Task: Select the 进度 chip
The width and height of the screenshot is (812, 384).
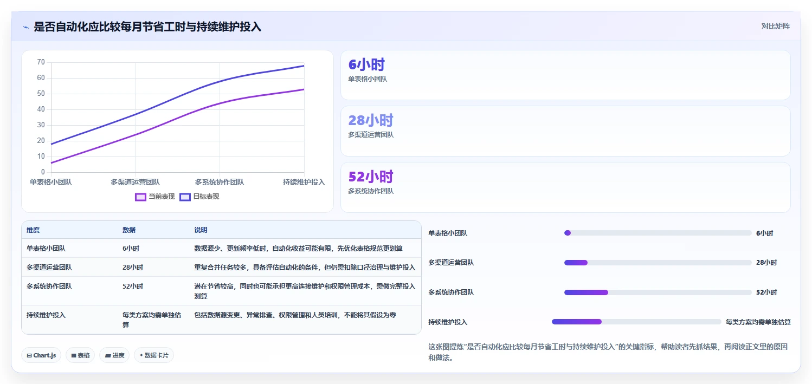Action: point(114,355)
